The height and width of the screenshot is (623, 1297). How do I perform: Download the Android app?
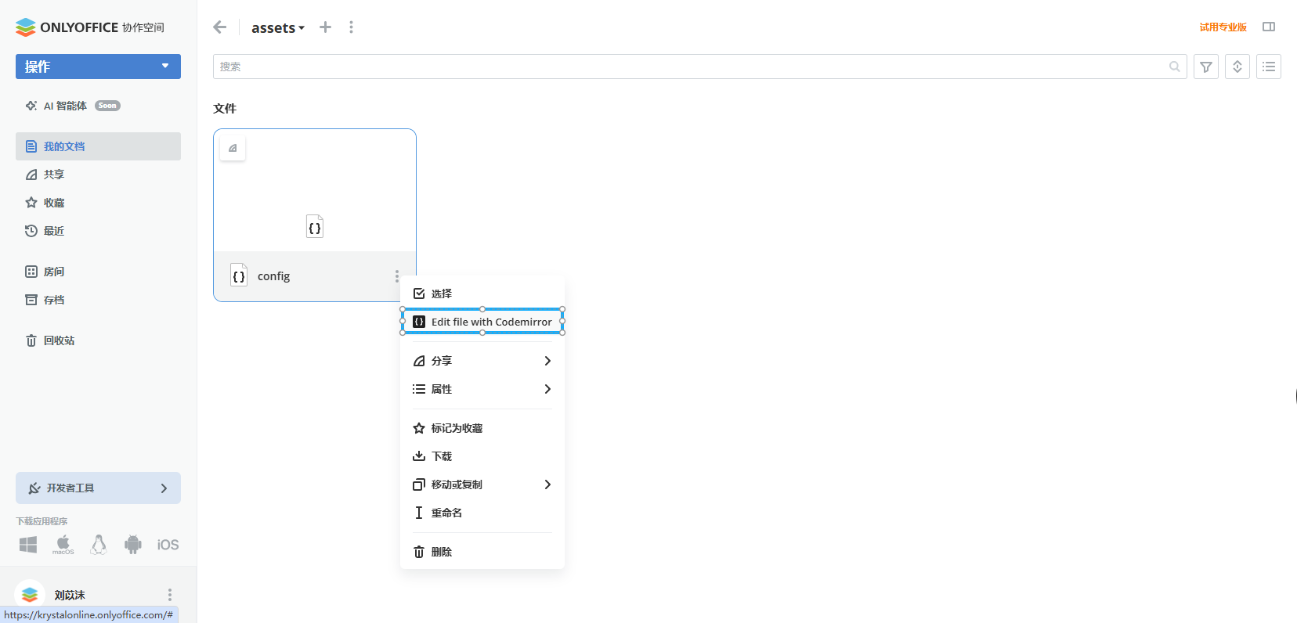133,545
